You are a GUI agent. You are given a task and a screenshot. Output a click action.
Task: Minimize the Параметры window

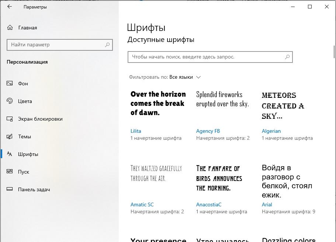293,7
